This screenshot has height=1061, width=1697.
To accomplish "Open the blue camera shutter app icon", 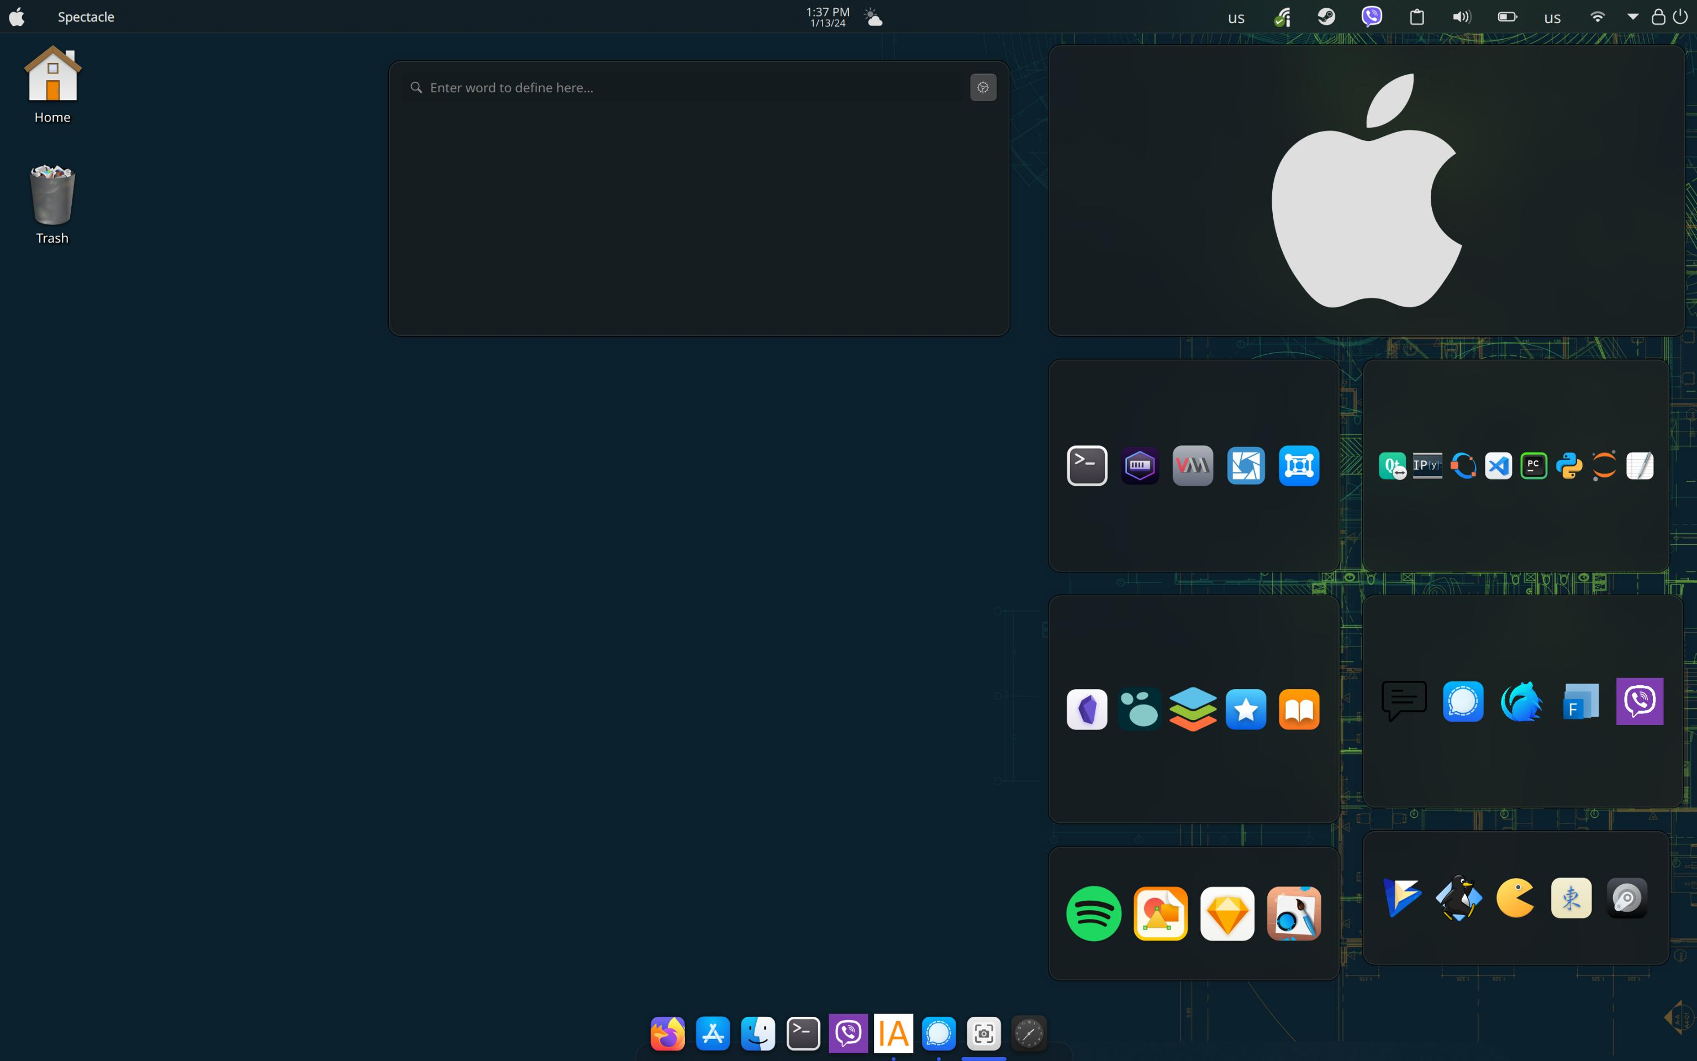I will 1245,465.
